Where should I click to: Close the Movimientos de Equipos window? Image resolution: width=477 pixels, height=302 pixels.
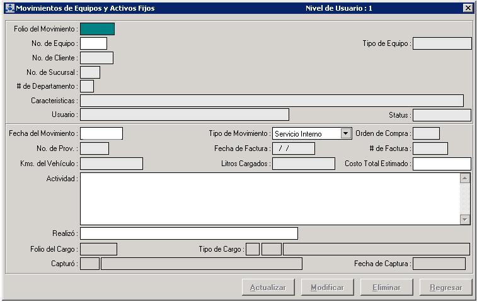(467, 8)
